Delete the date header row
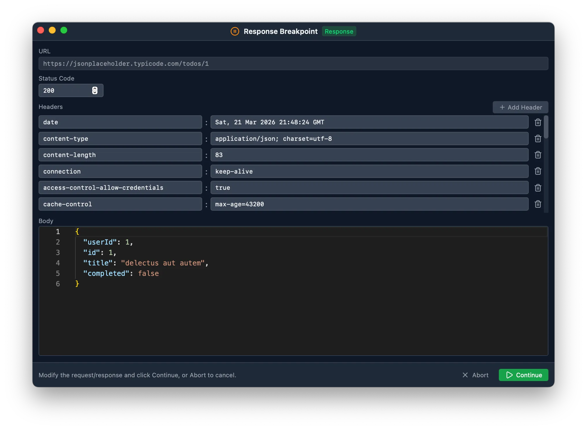The width and height of the screenshot is (587, 430). coord(538,122)
